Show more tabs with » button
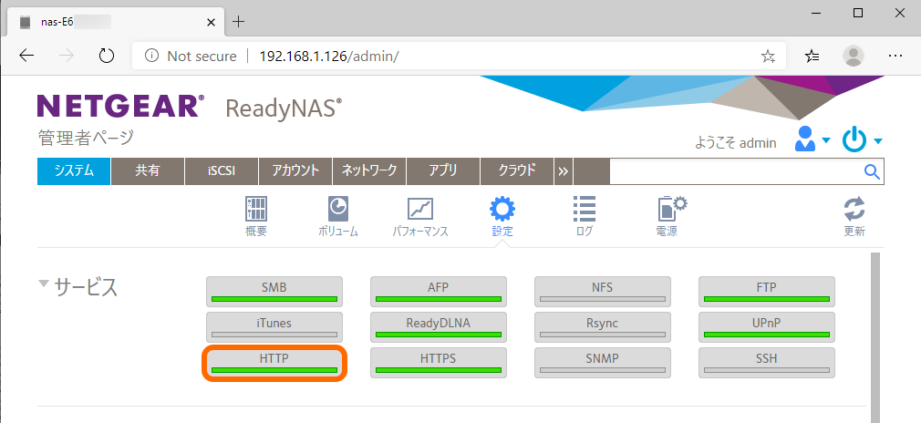921x423 pixels. [564, 171]
